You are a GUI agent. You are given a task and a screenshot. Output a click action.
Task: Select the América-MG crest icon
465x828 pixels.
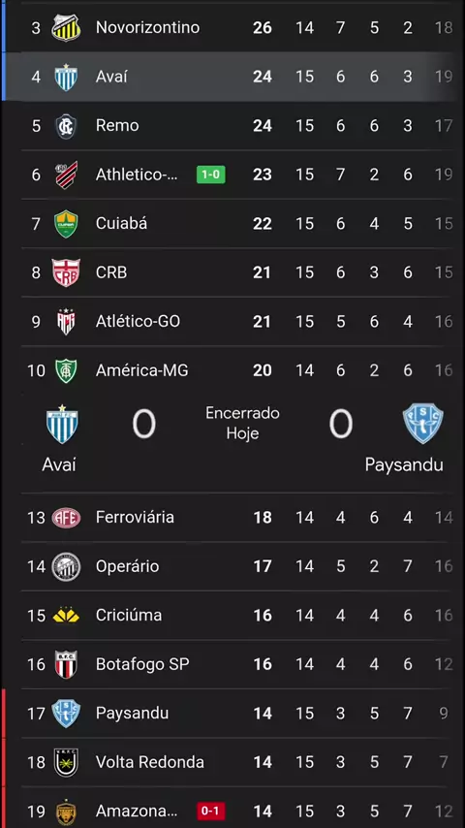(x=66, y=370)
